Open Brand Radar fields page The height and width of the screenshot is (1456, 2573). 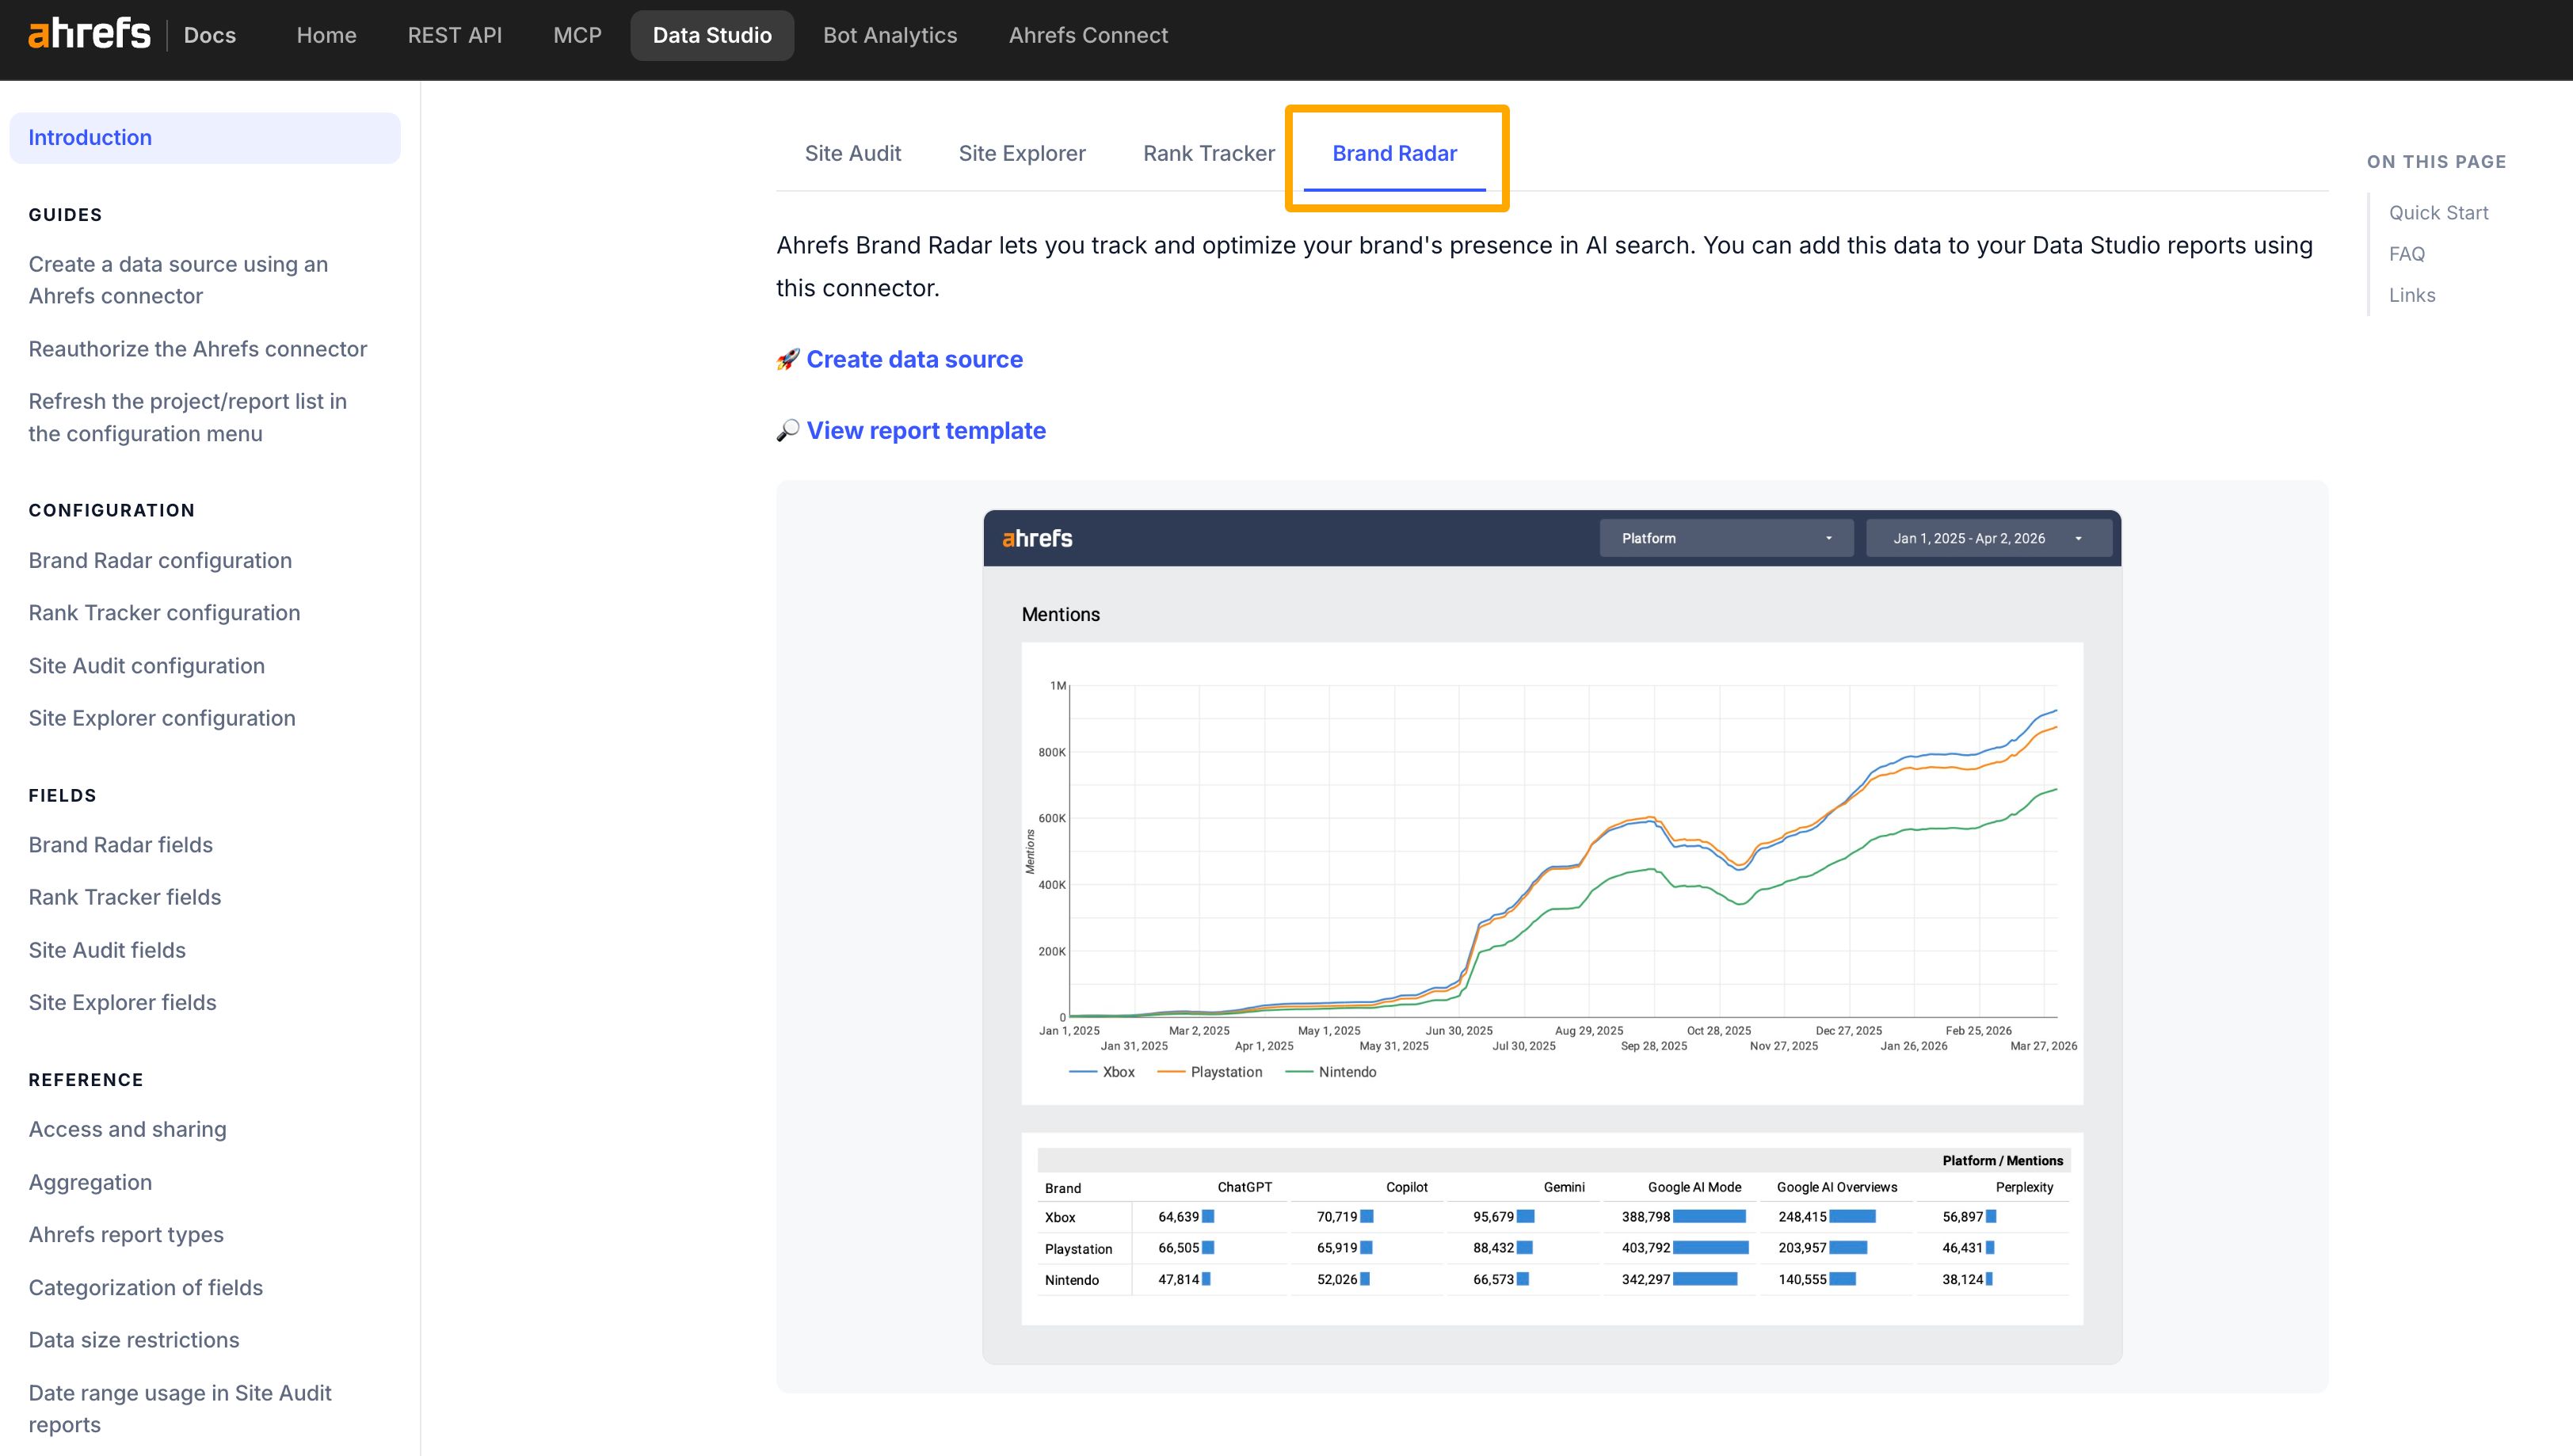click(x=121, y=845)
